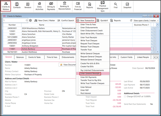Open the Linked People tab
The width and height of the screenshot is (161, 116).
point(143,57)
